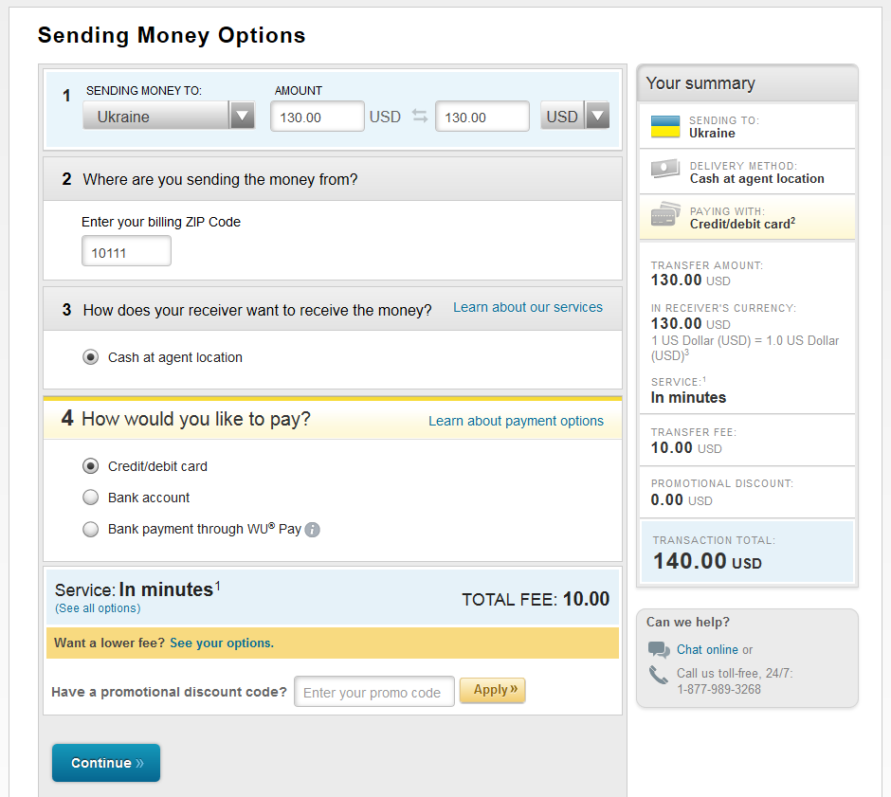Select Cash at agent location radio button
891x797 pixels.
(90, 357)
